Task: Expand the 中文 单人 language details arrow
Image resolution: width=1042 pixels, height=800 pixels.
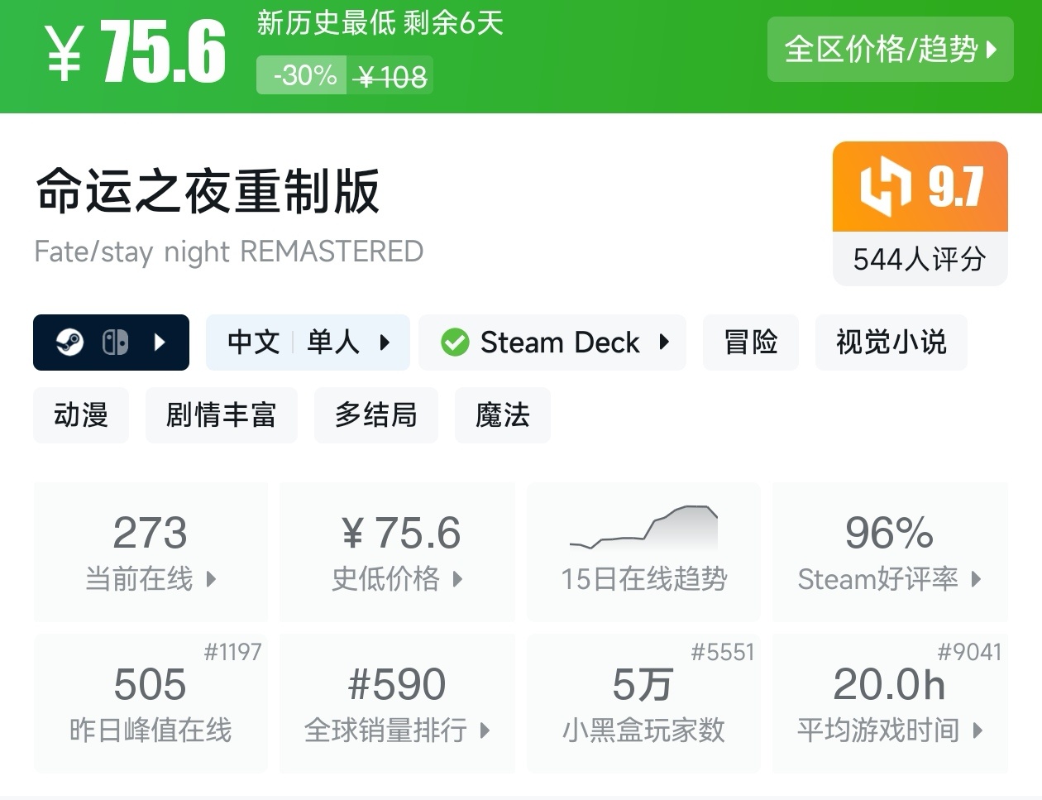Action: 385,342
